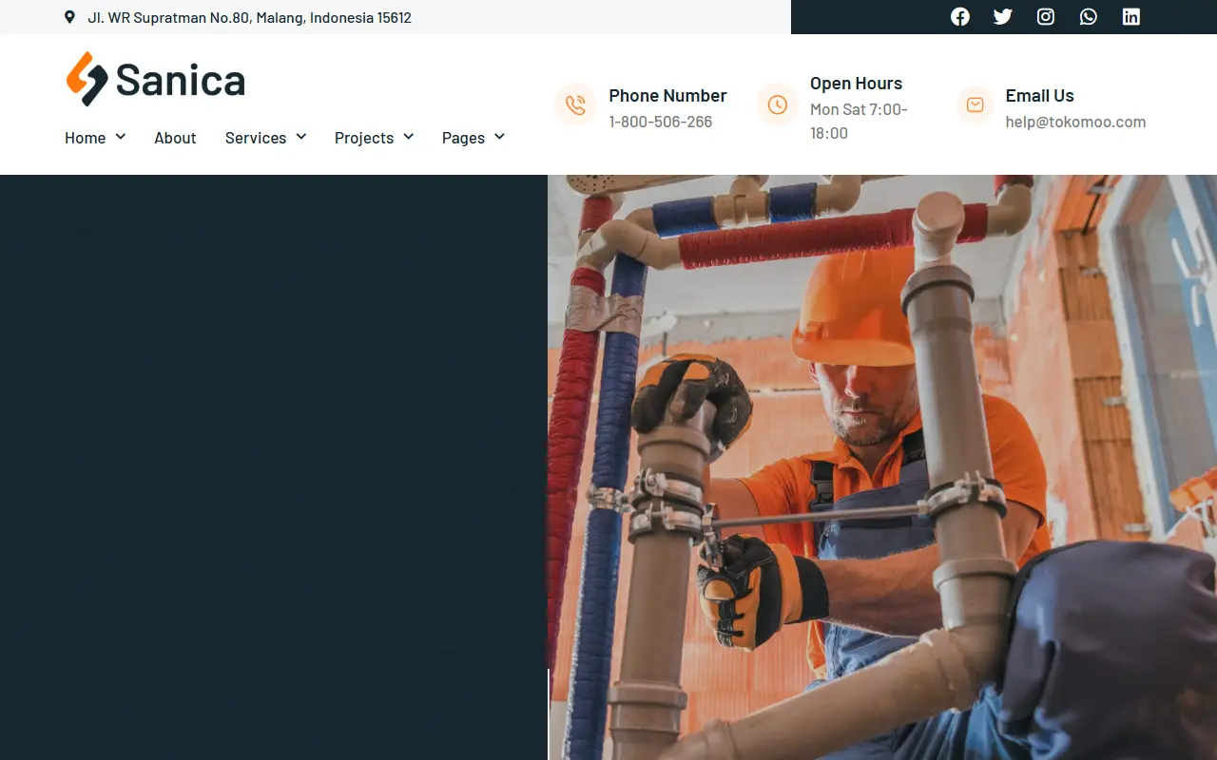Click the plumber hero image
Screen dimensions: 1217x760
point(882,467)
